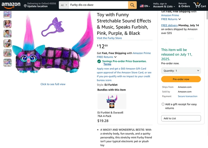Go to Amazon home via logo
208x148 pixels.
[11, 5]
